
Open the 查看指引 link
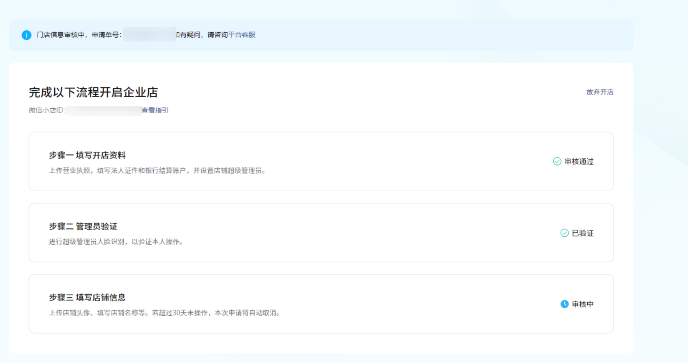tap(155, 110)
